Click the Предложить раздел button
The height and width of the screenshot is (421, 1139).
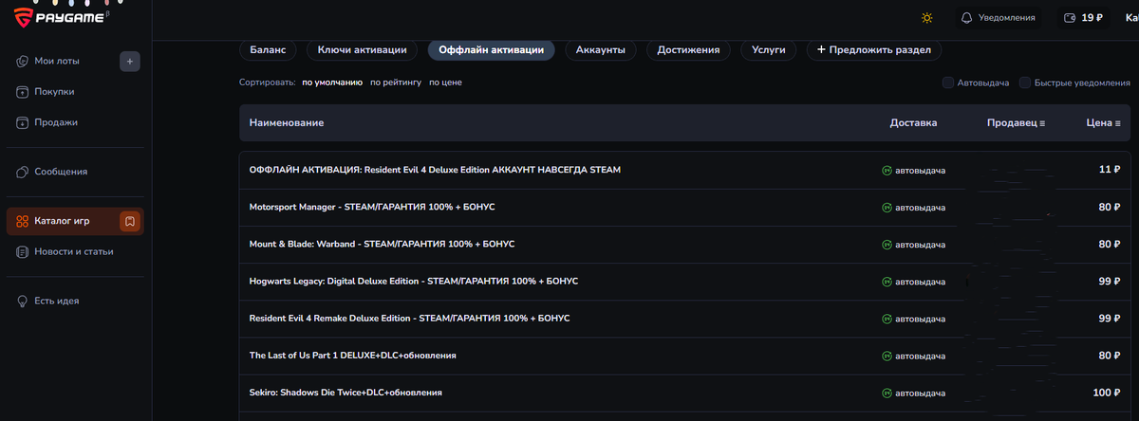[x=874, y=49]
